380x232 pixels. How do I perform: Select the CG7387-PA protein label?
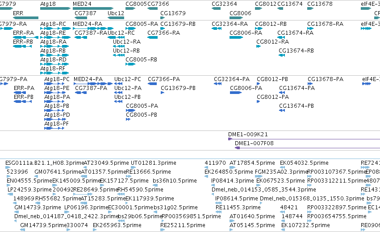point(91,88)
